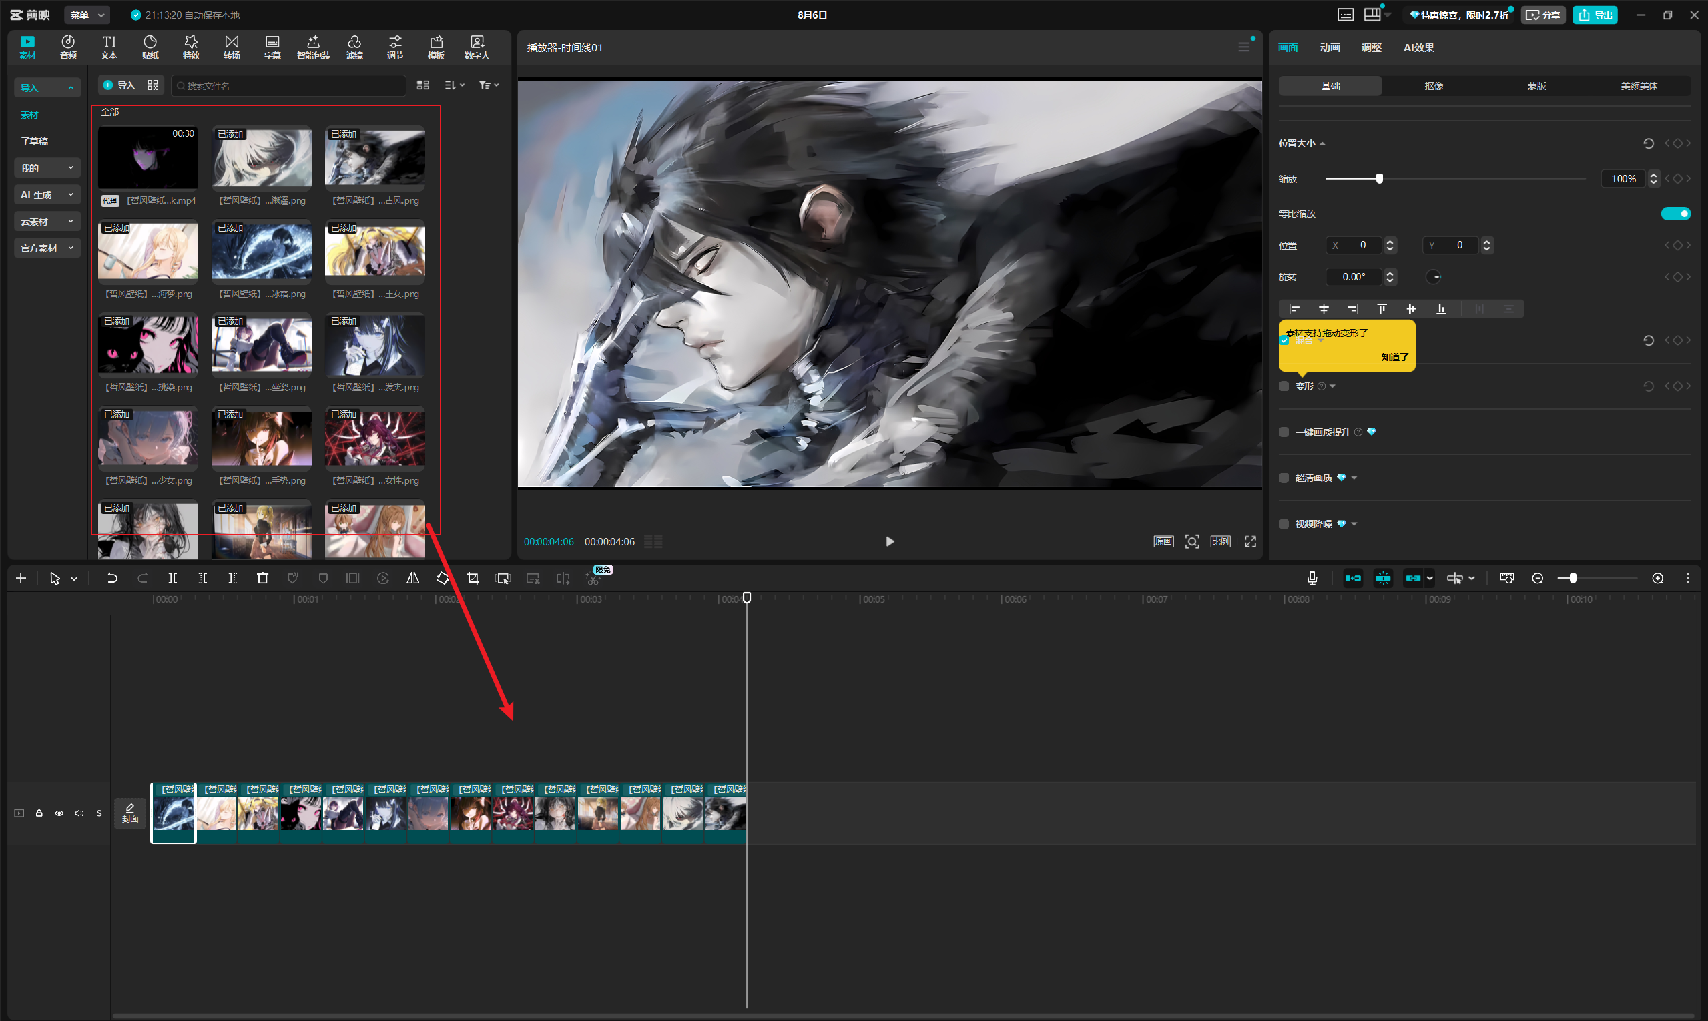Expand the 我的 sidebar section
The image size is (1708, 1021).
47,168
